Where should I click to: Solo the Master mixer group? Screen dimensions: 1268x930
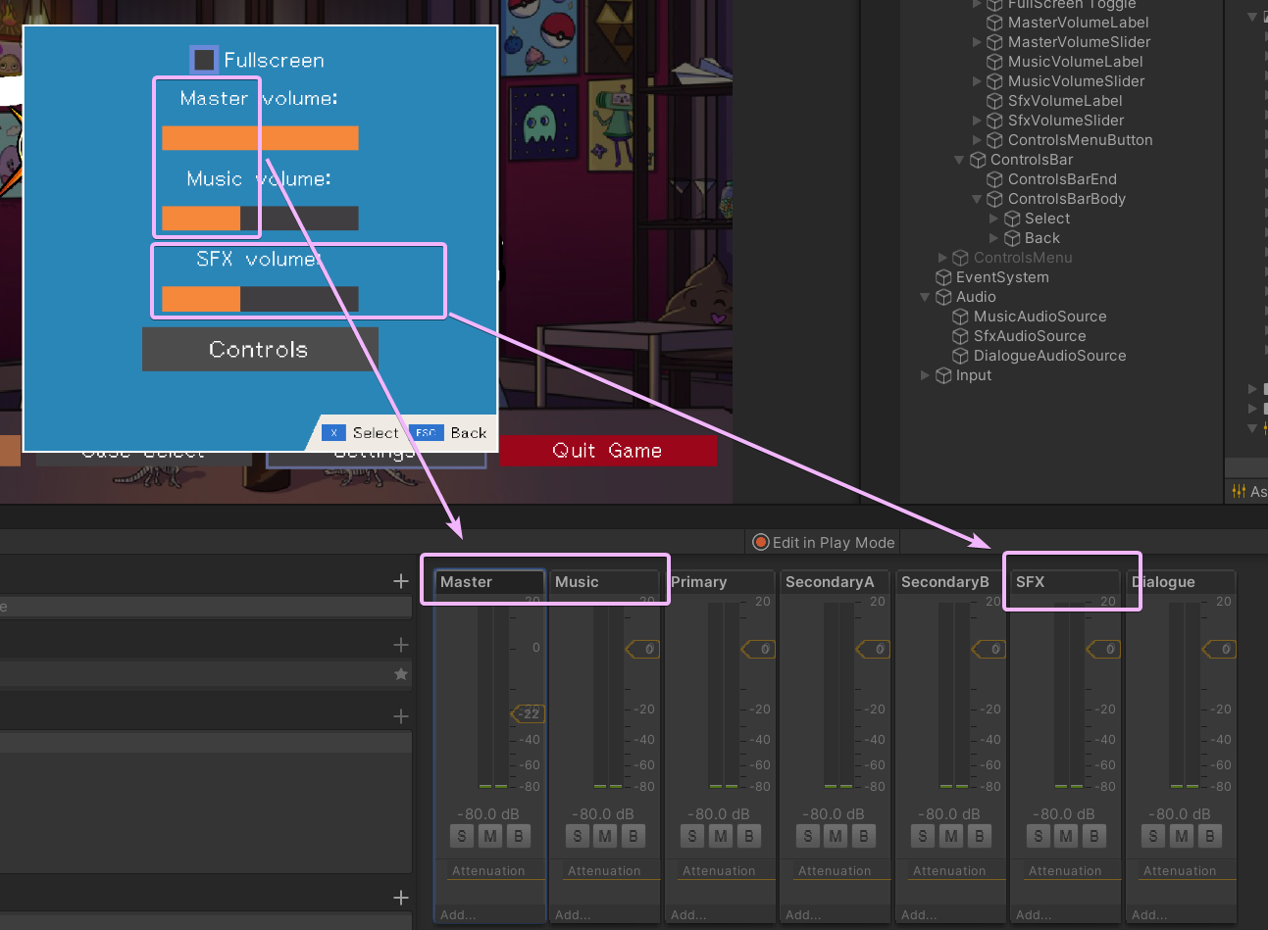click(461, 836)
